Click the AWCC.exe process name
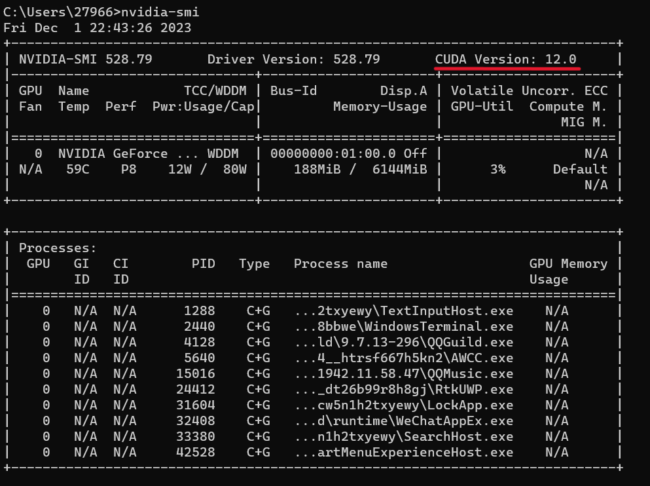650x486 pixels. (x=404, y=358)
